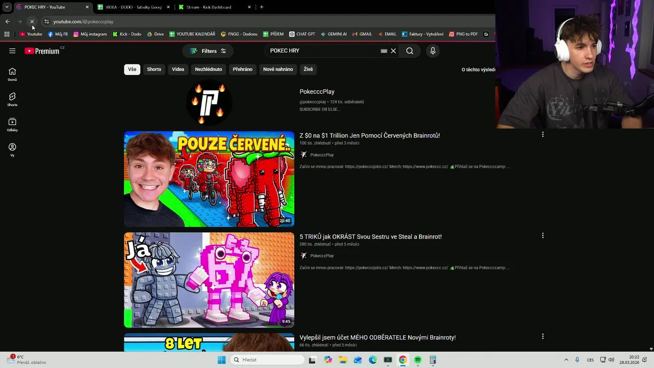The height and width of the screenshot is (368, 654).
Task: Go back with browser back arrow
Action: (7, 21)
